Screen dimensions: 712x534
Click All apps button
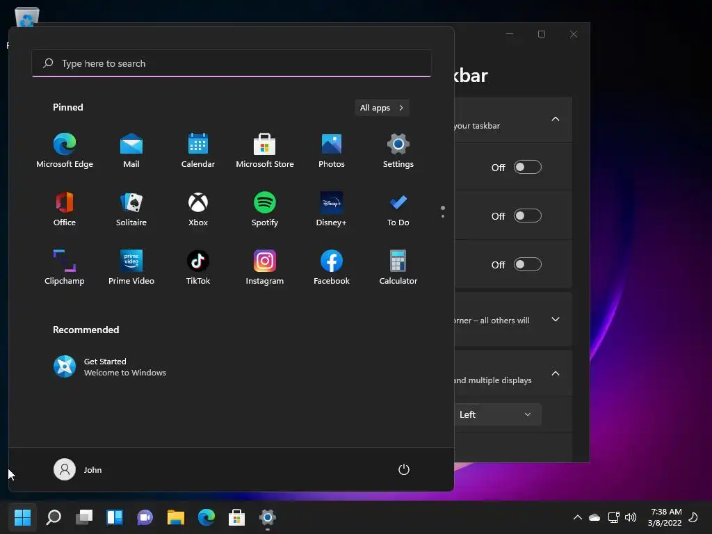[x=382, y=108]
